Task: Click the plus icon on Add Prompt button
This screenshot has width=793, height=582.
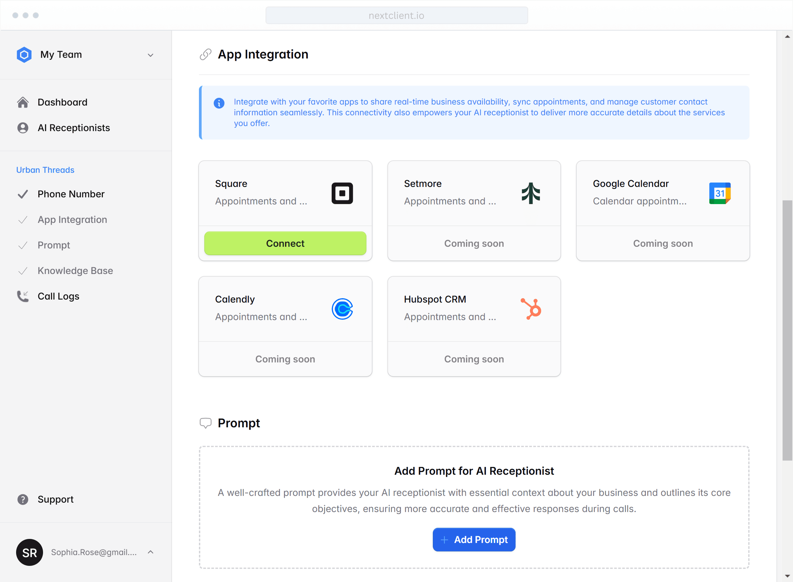Action: point(445,540)
